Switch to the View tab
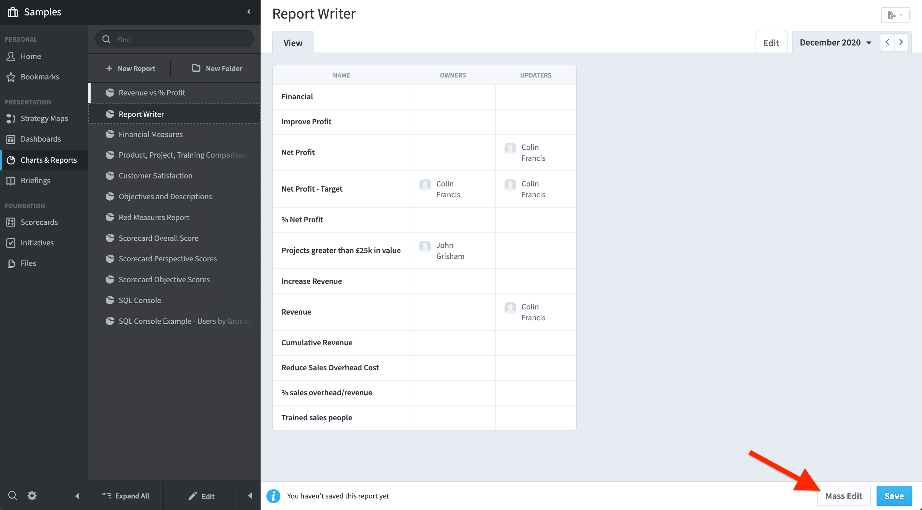The width and height of the screenshot is (922, 510). (293, 42)
